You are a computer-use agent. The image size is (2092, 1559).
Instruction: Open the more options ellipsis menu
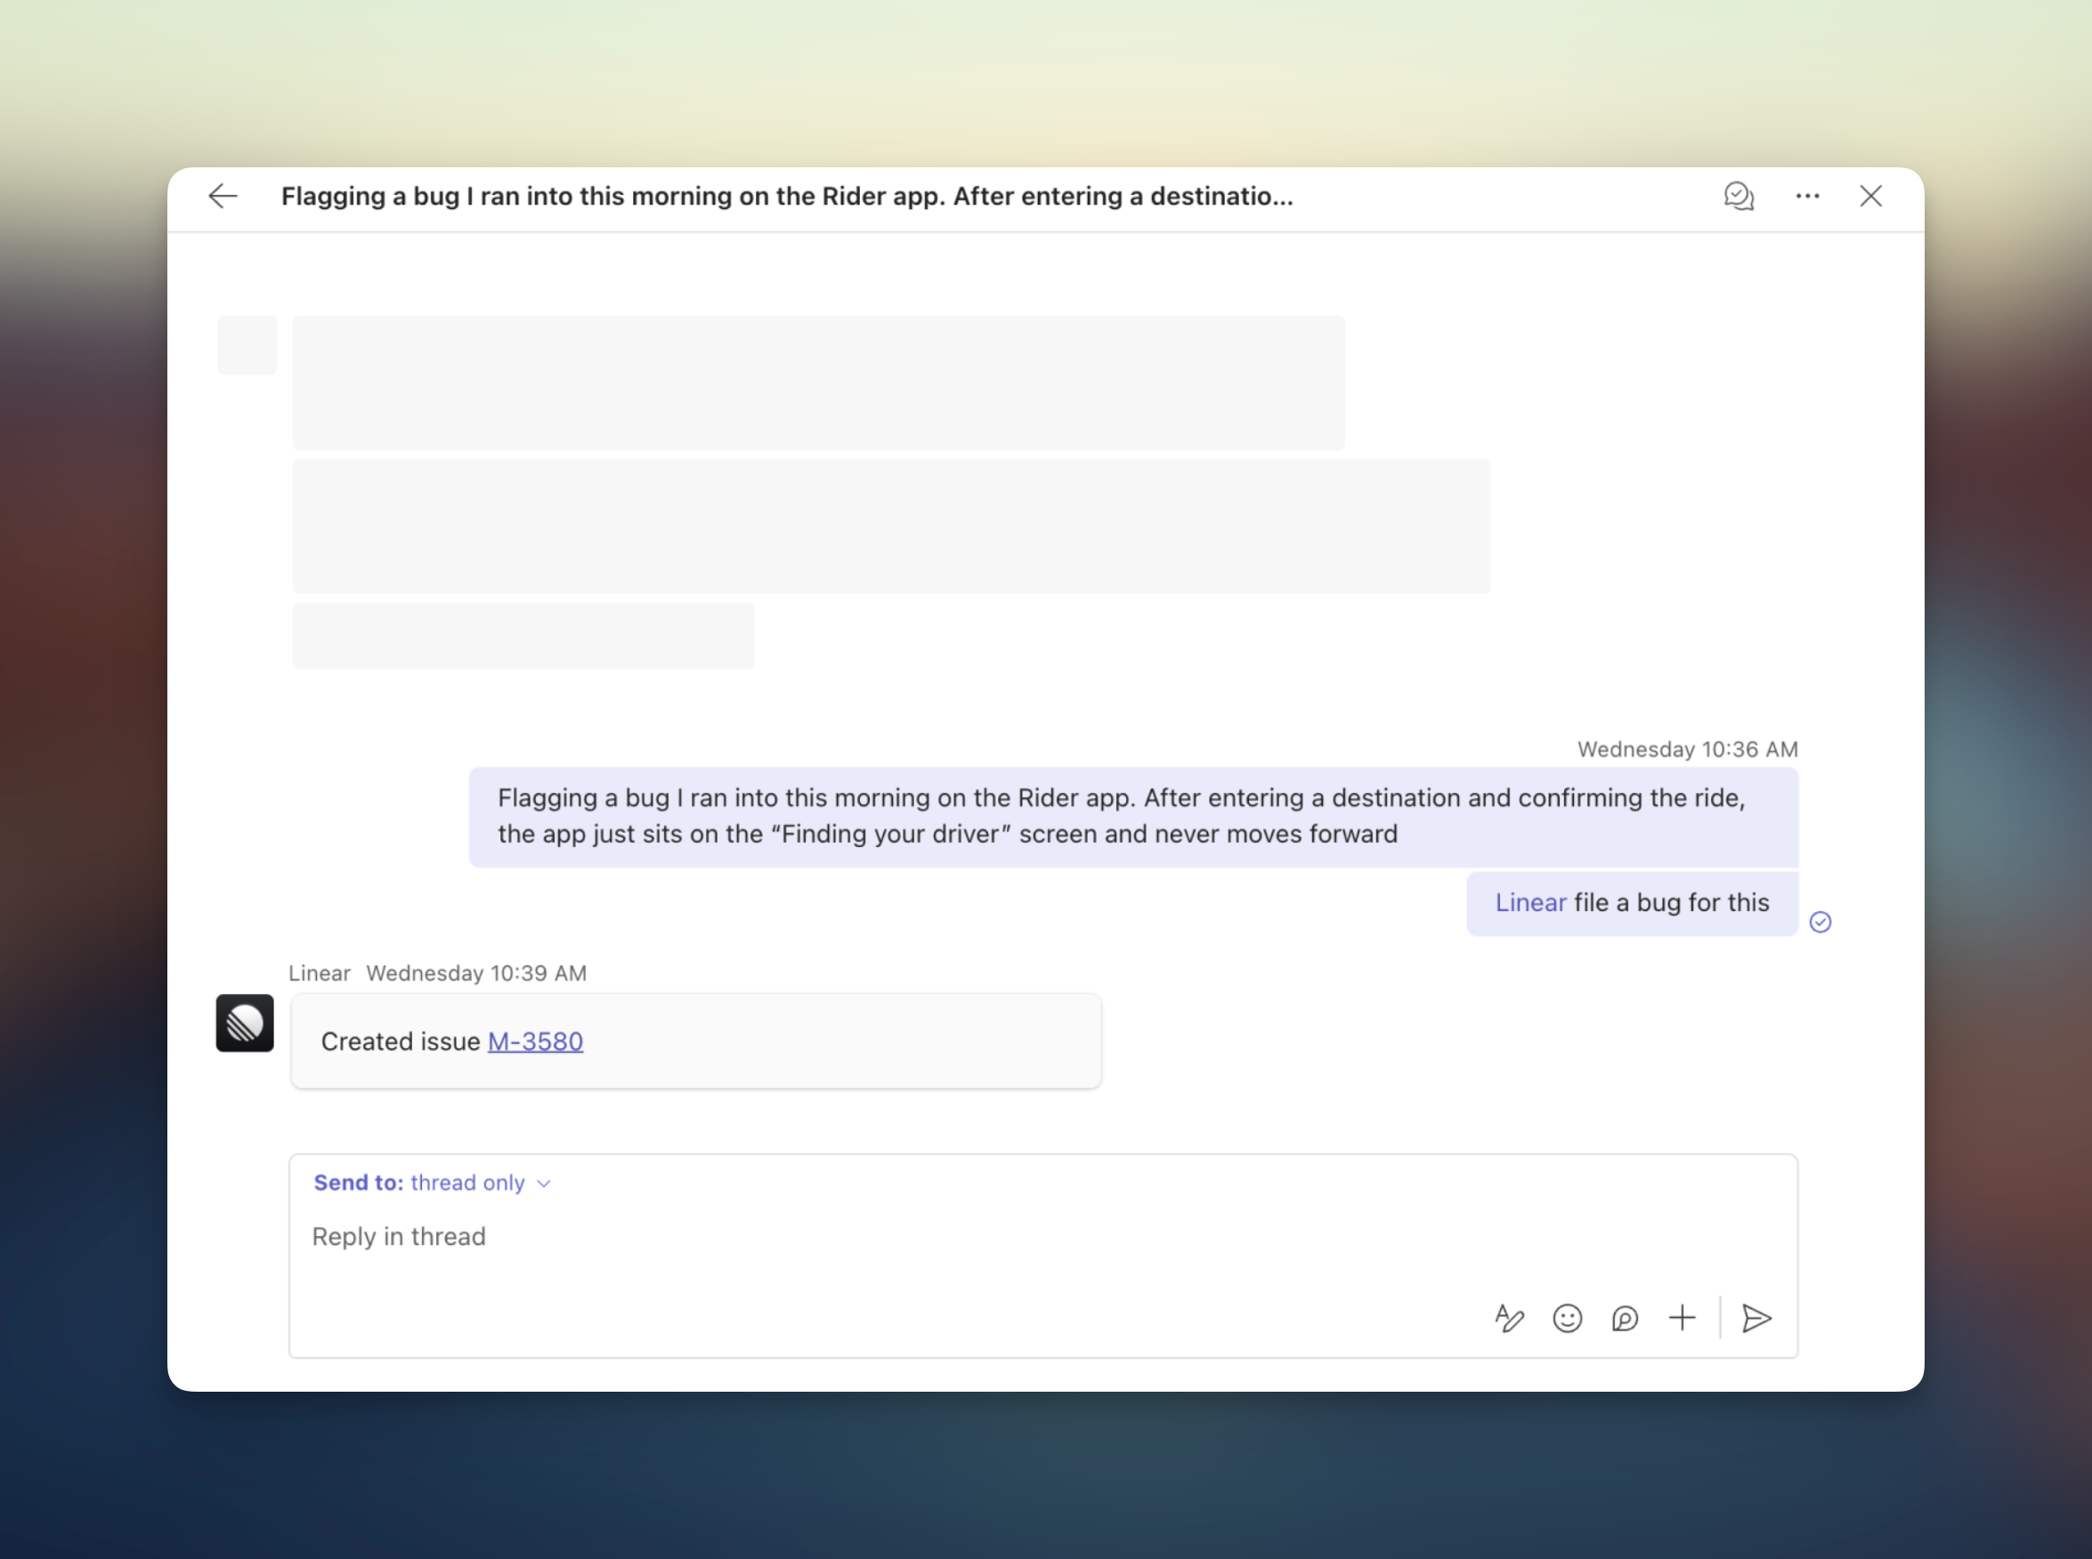tap(1807, 197)
